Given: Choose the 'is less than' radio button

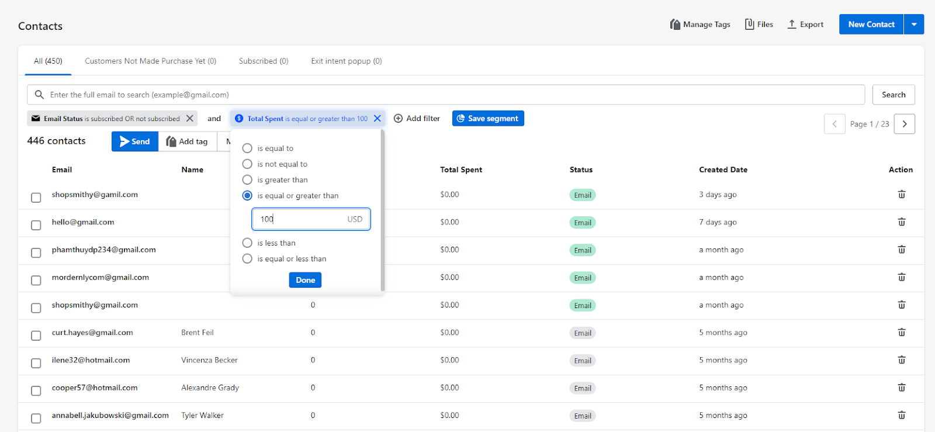Looking at the screenshot, I should (x=247, y=243).
